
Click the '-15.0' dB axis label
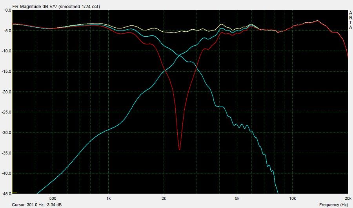click(x=7, y=71)
